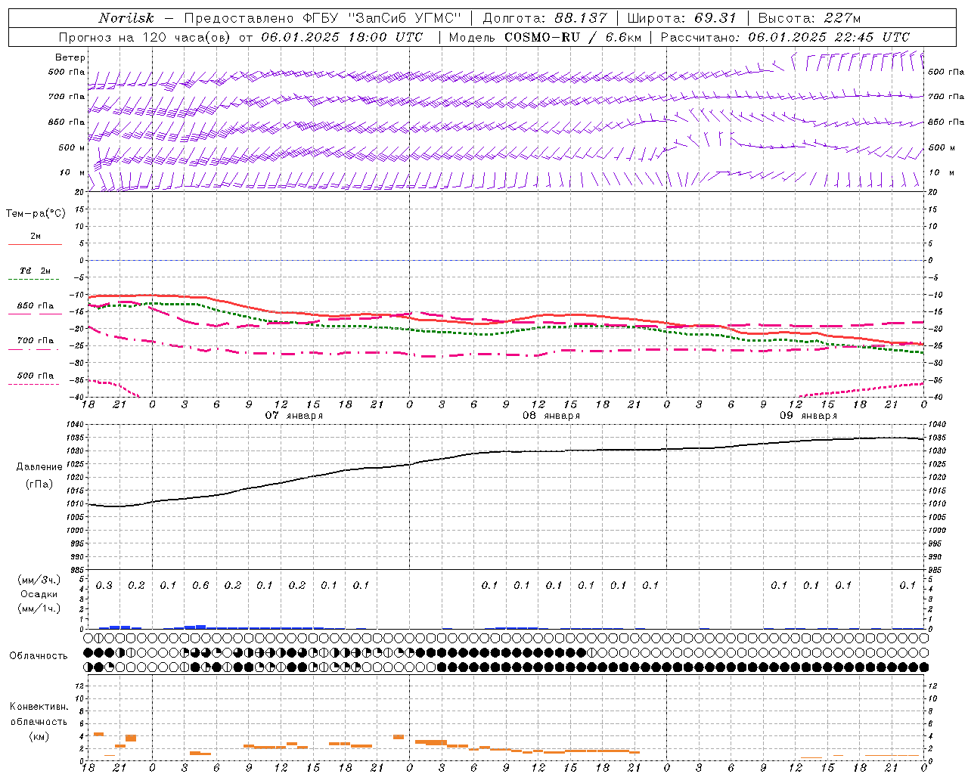968x774 pixels.
Task: Select the Облачность cloud cover label
Action: (39, 656)
